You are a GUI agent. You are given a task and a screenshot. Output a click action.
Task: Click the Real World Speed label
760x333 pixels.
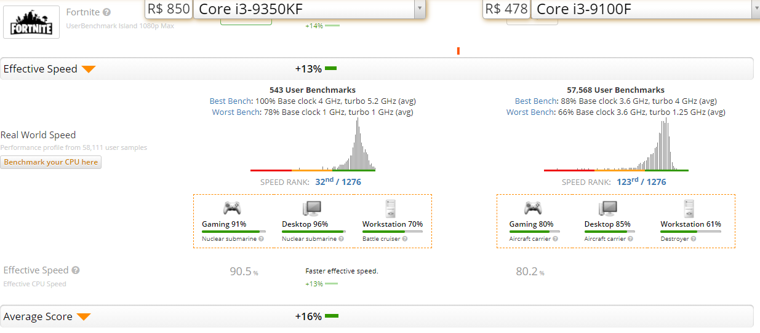coord(38,135)
